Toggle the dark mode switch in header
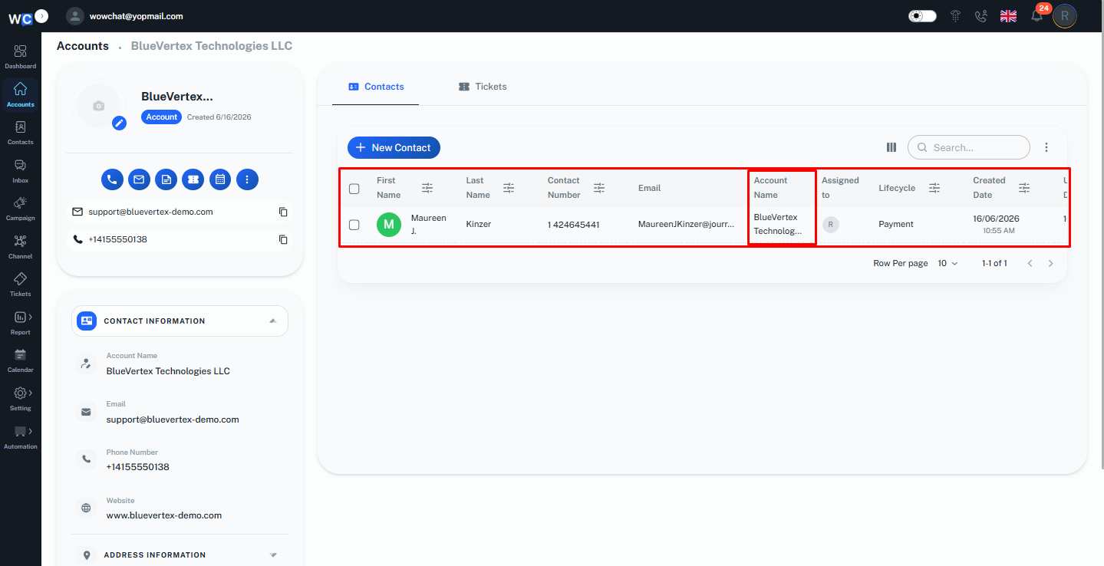Image resolution: width=1104 pixels, height=566 pixels. tap(922, 15)
